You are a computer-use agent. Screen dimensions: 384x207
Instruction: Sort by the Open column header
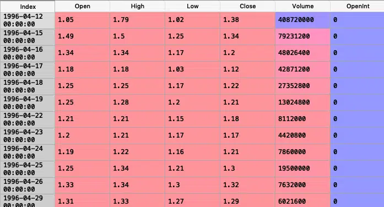click(x=82, y=6)
